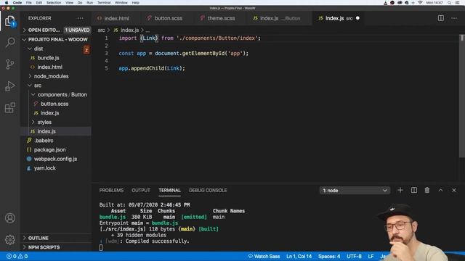This screenshot has height=261, width=465.
Task: Click the Explorer more actions ellipsis
Action: pyautogui.click(x=81, y=18)
